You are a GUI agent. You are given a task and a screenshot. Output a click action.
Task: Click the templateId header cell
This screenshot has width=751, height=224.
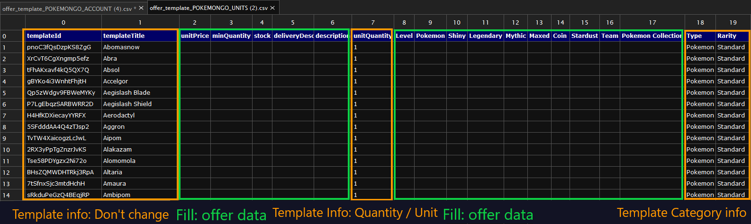pos(63,36)
